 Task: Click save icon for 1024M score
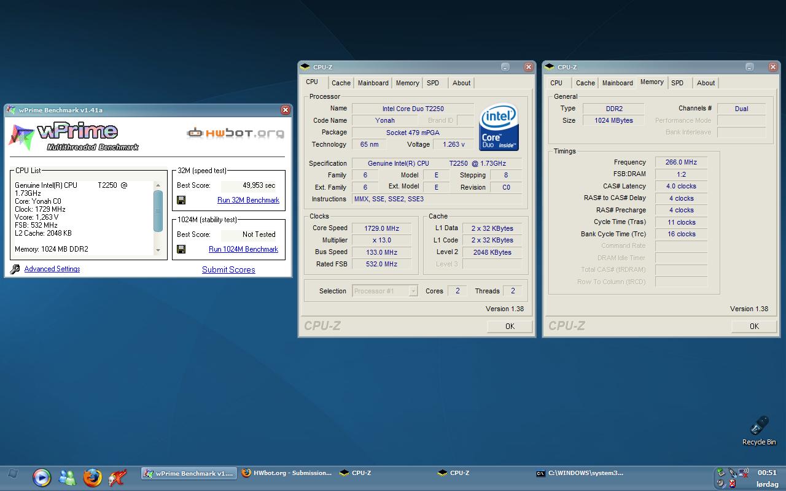coord(181,249)
